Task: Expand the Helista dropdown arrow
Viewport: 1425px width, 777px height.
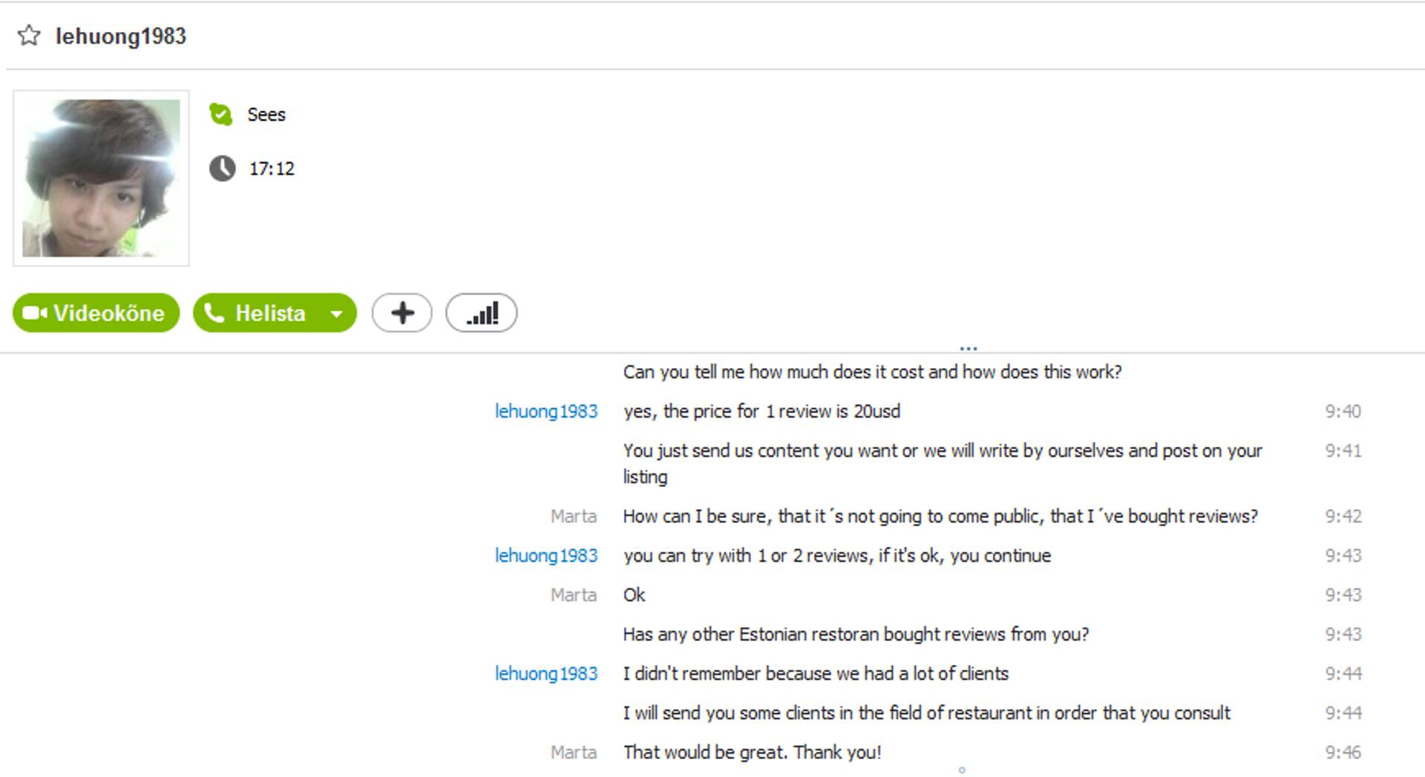Action: pyautogui.click(x=337, y=314)
